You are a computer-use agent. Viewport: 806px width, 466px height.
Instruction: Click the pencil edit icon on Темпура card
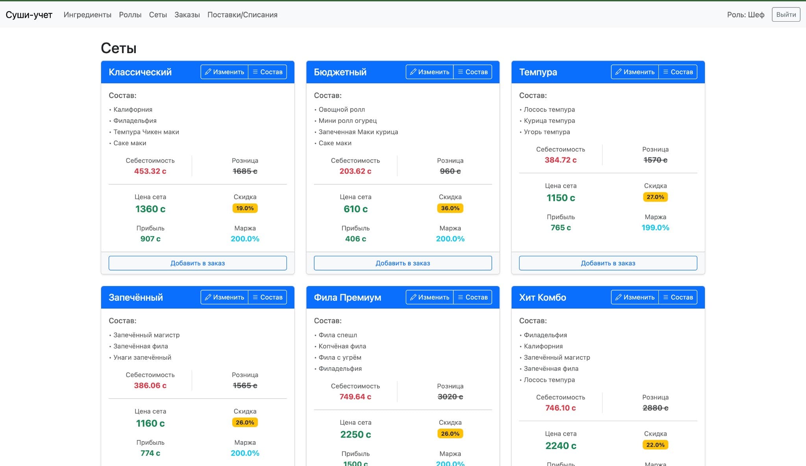tap(618, 72)
